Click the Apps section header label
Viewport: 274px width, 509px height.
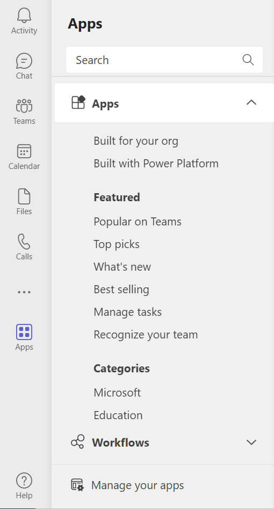(x=105, y=104)
